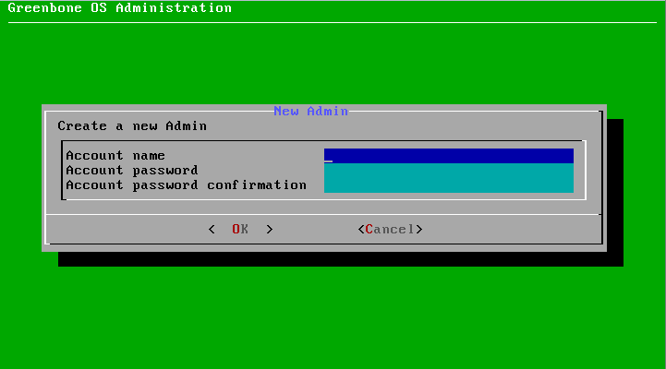Viewport: 666px width, 369px height.
Task: Choose the Cancel button
Action: (391, 230)
